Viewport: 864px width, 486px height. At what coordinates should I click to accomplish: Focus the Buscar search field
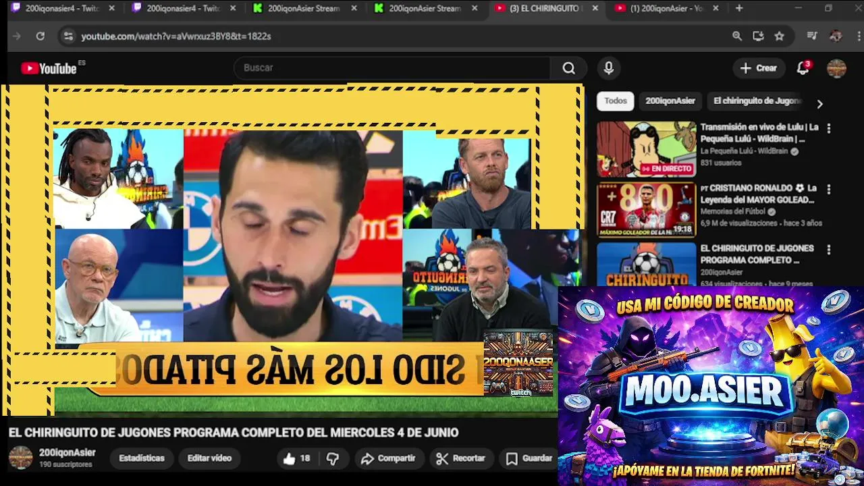pos(391,68)
